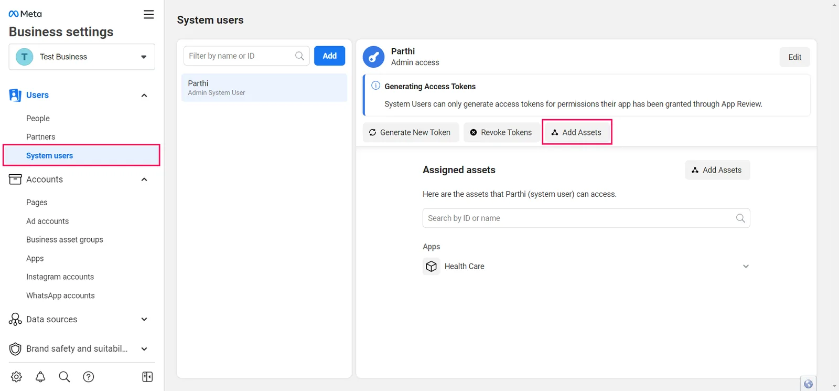Viewport: 839px width, 391px height.
Task: Click the Generating Access Tokens info icon
Action: [375, 86]
